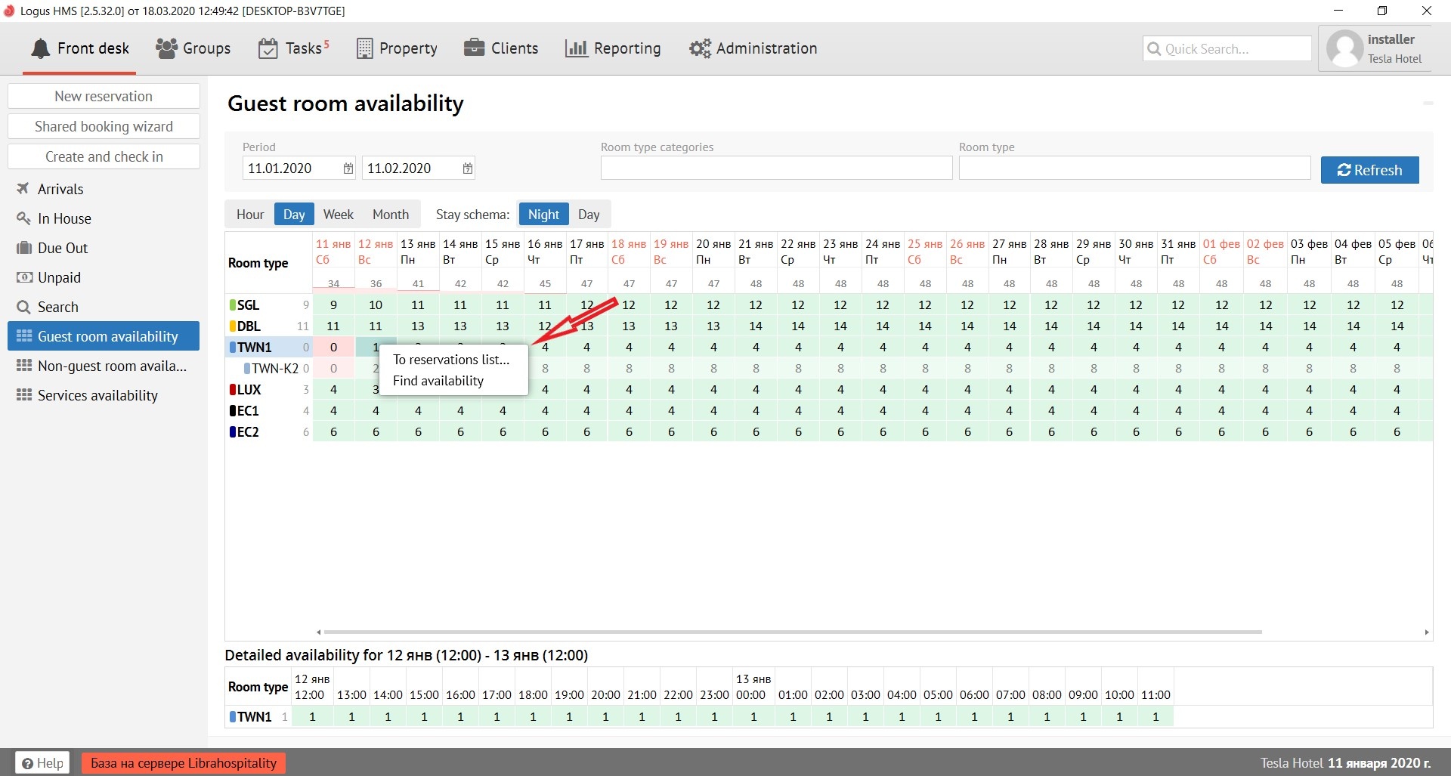Open the Room type categories dropdown field
This screenshot has width=1451, height=776.
point(776,168)
